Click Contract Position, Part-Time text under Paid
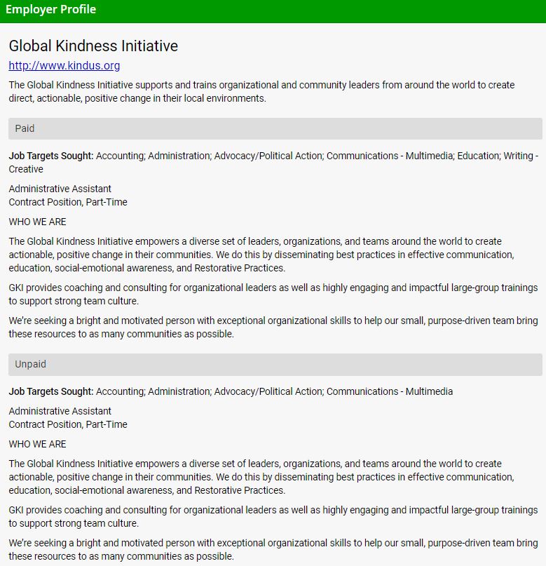Screen dimensions: 546x566 tap(68, 202)
